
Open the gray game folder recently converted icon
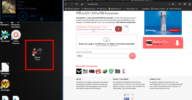coord(85,71)
